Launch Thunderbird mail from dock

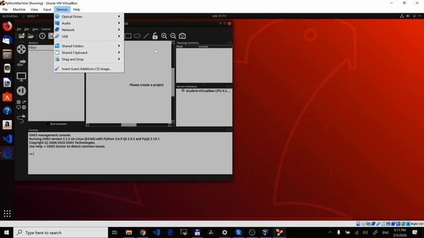point(7,40)
